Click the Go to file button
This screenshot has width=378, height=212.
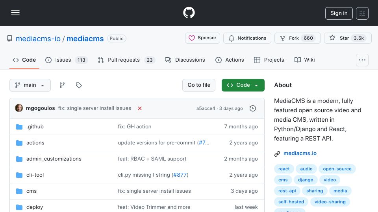(x=199, y=85)
